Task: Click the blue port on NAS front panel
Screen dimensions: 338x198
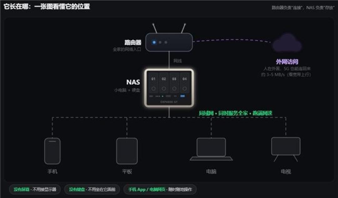Action: point(182,96)
